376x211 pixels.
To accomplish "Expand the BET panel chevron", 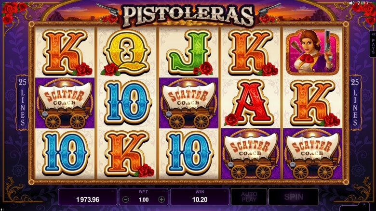I will [x=164, y=191].
